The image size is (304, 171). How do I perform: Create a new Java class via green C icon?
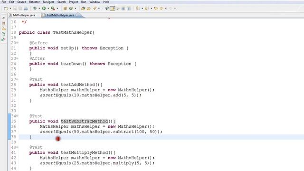tap(71, 9)
